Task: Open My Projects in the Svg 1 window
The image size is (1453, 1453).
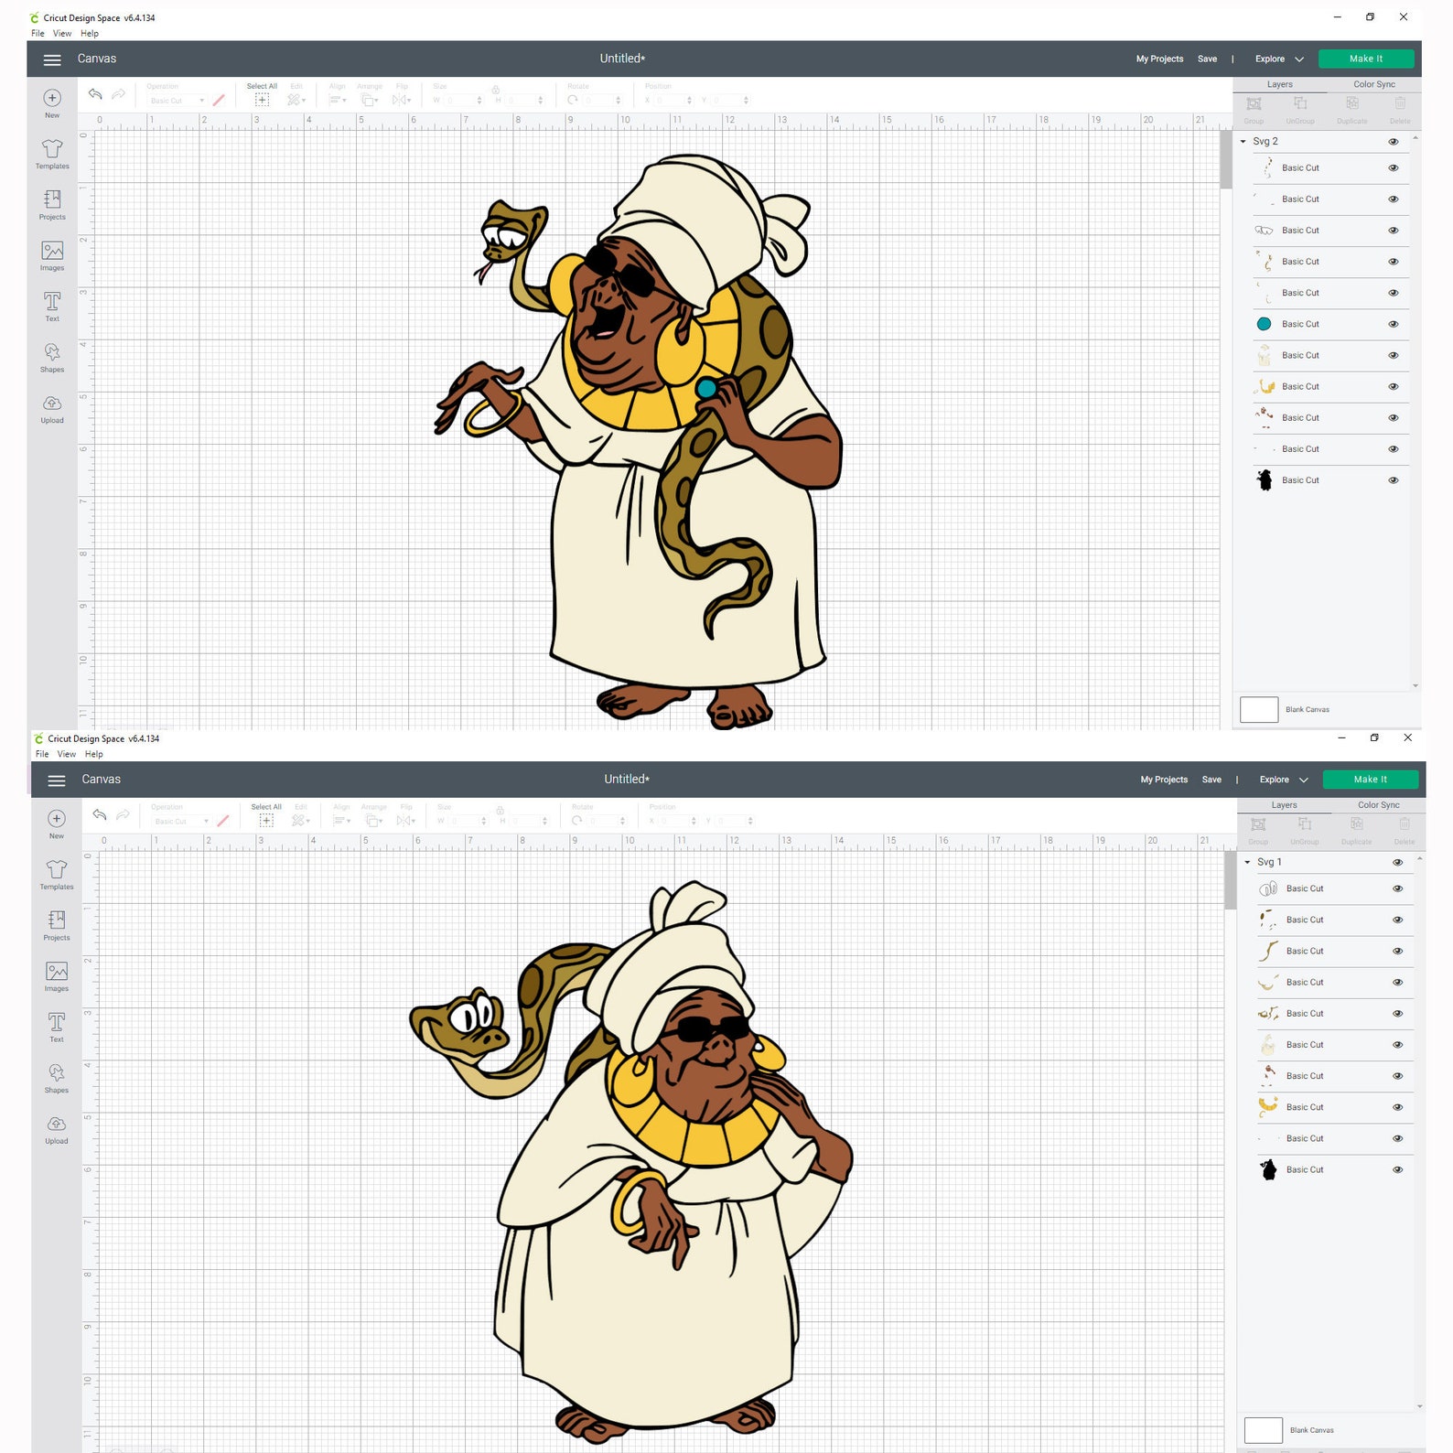Action: click(1165, 780)
